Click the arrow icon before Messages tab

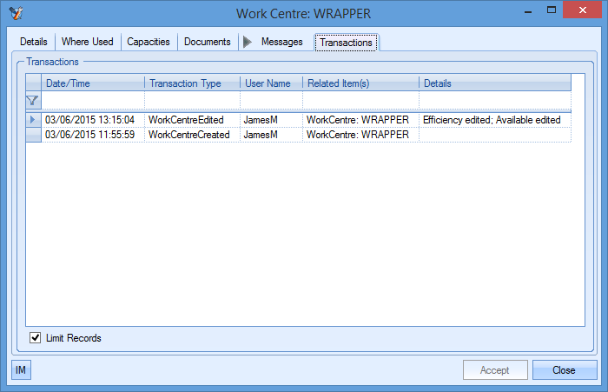pos(248,42)
